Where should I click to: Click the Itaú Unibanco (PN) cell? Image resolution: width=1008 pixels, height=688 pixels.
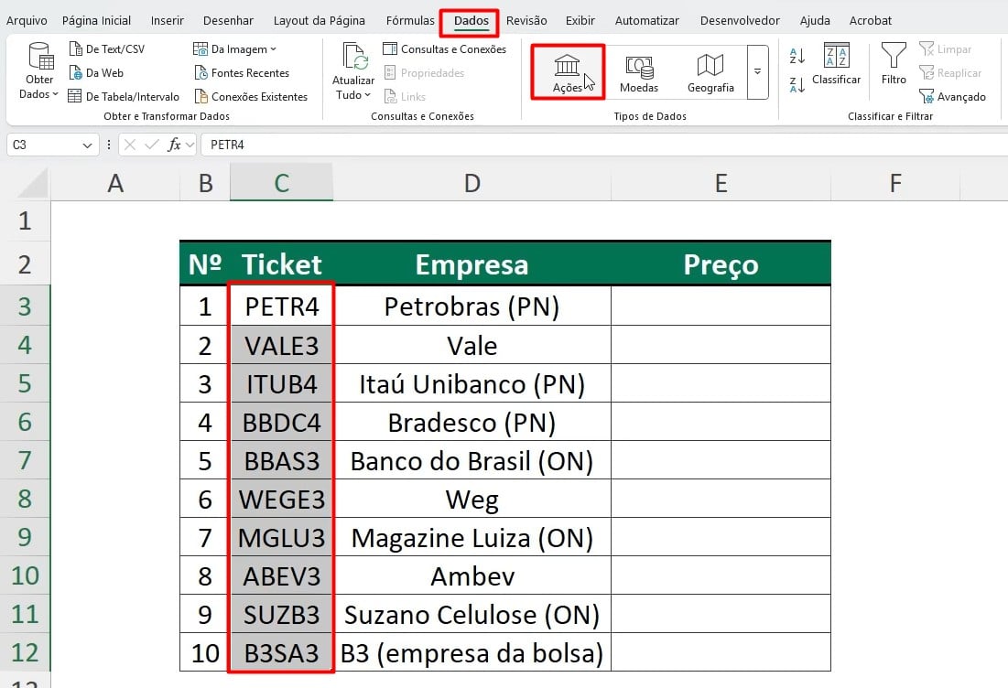(471, 384)
